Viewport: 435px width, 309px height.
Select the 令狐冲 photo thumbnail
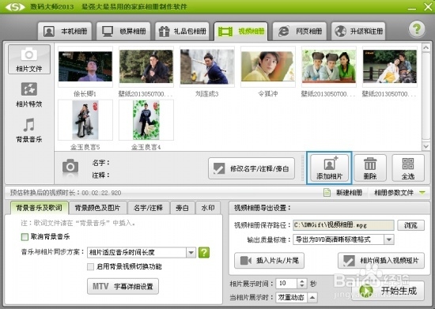pyautogui.click(x=267, y=67)
